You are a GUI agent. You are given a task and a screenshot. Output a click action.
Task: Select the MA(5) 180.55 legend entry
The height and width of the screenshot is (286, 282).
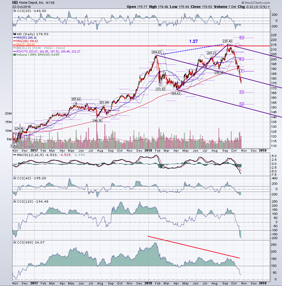coord(24,44)
